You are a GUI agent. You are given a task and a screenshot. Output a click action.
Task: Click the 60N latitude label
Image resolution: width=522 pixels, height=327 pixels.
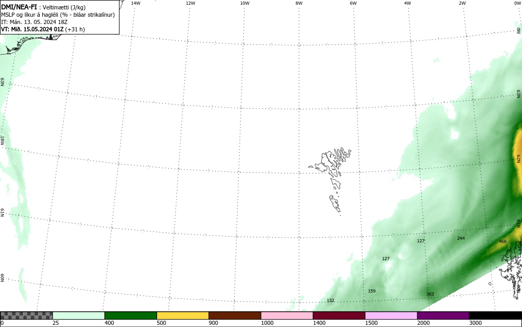coord(2,278)
